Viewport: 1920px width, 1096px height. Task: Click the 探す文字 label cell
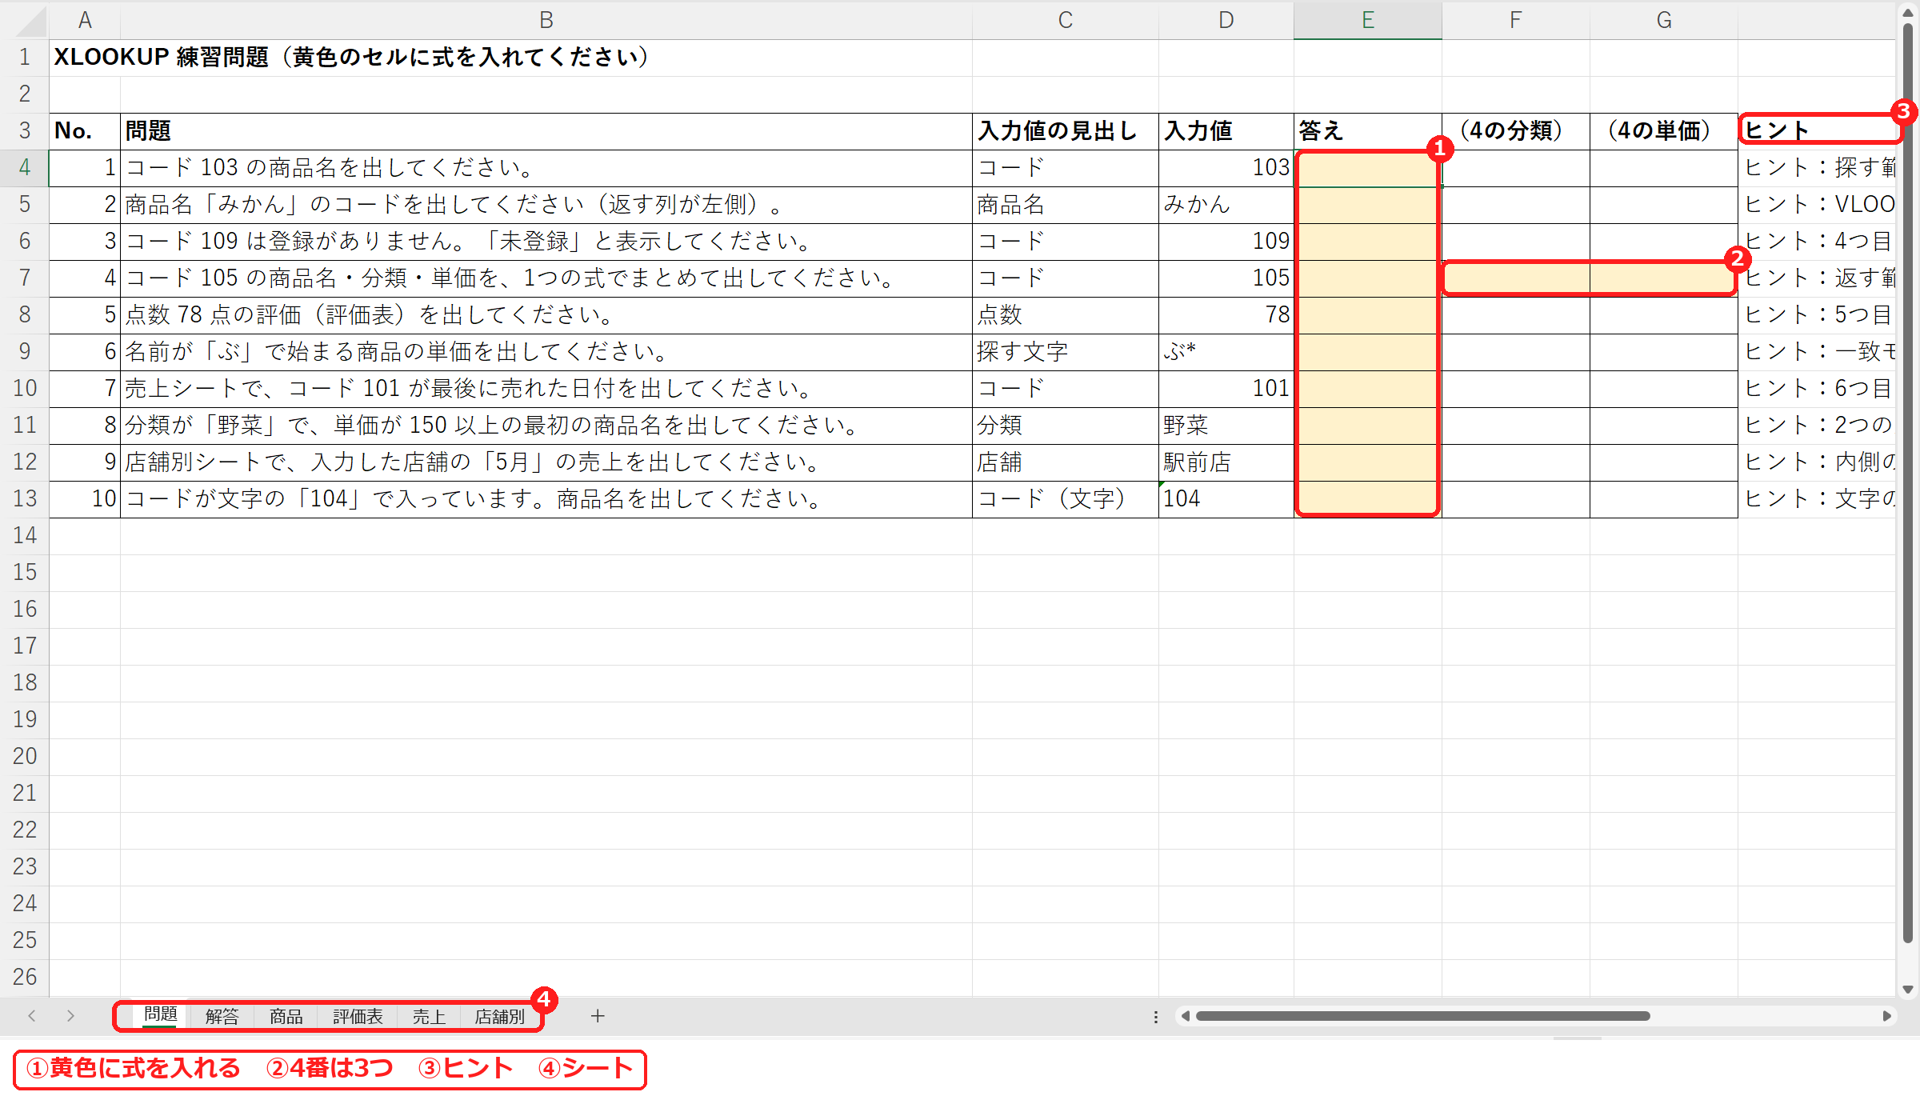tap(1066, 352)
